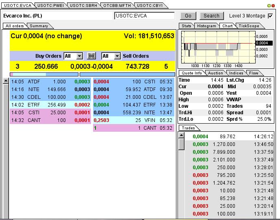The image size is (280, 220).
Task: Select the CDEL buy order 100.000
Action: pyautogui.click(x=50, y=97)
